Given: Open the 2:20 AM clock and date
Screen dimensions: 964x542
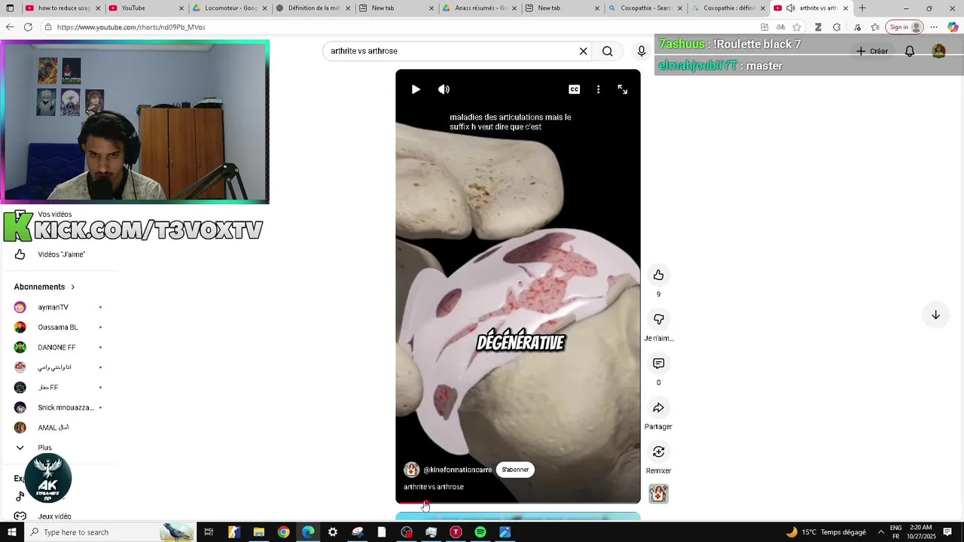Looking at the screenshot, I should [920, 532].
